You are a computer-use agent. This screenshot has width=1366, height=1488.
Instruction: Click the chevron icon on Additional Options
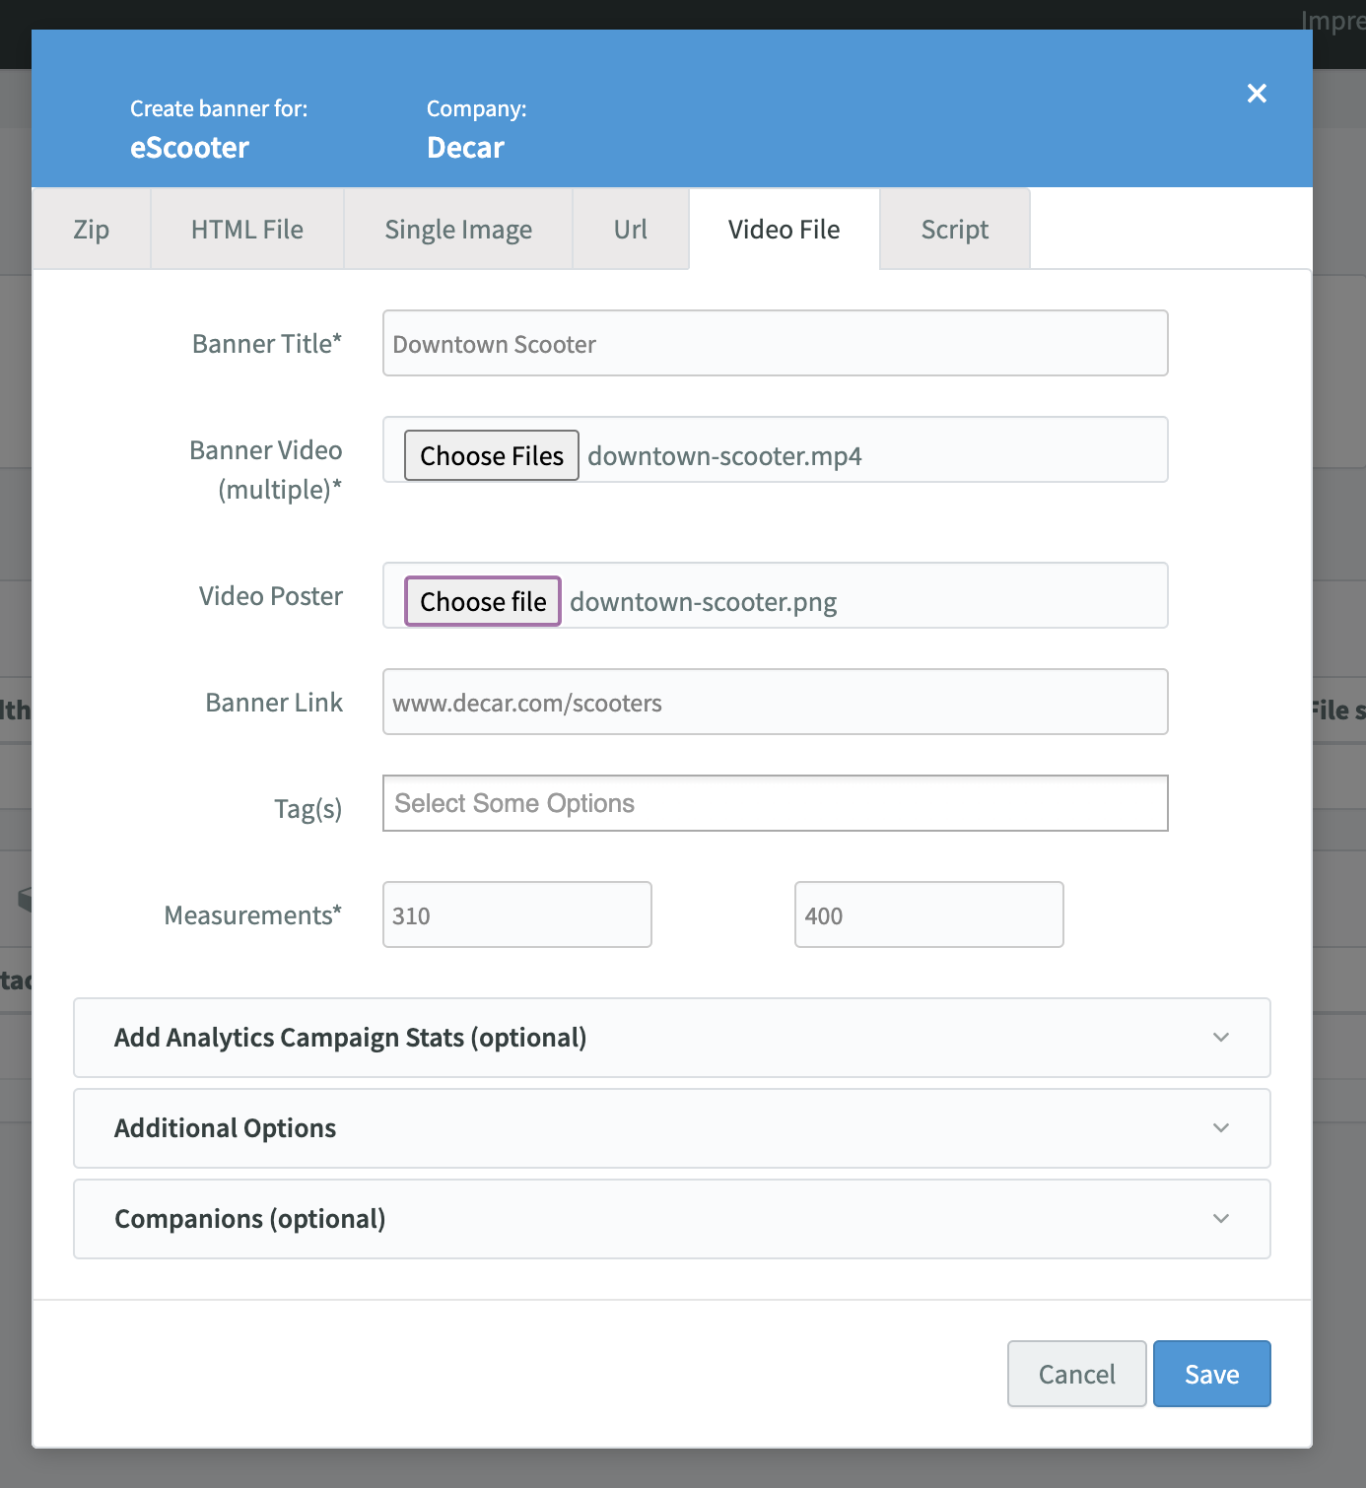(1221, 1128)
